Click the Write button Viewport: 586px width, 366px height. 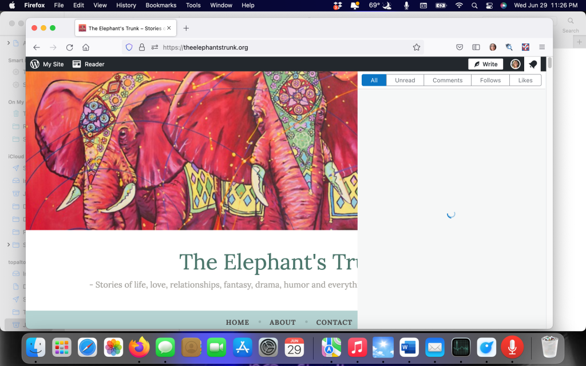(x=485, y=64)
